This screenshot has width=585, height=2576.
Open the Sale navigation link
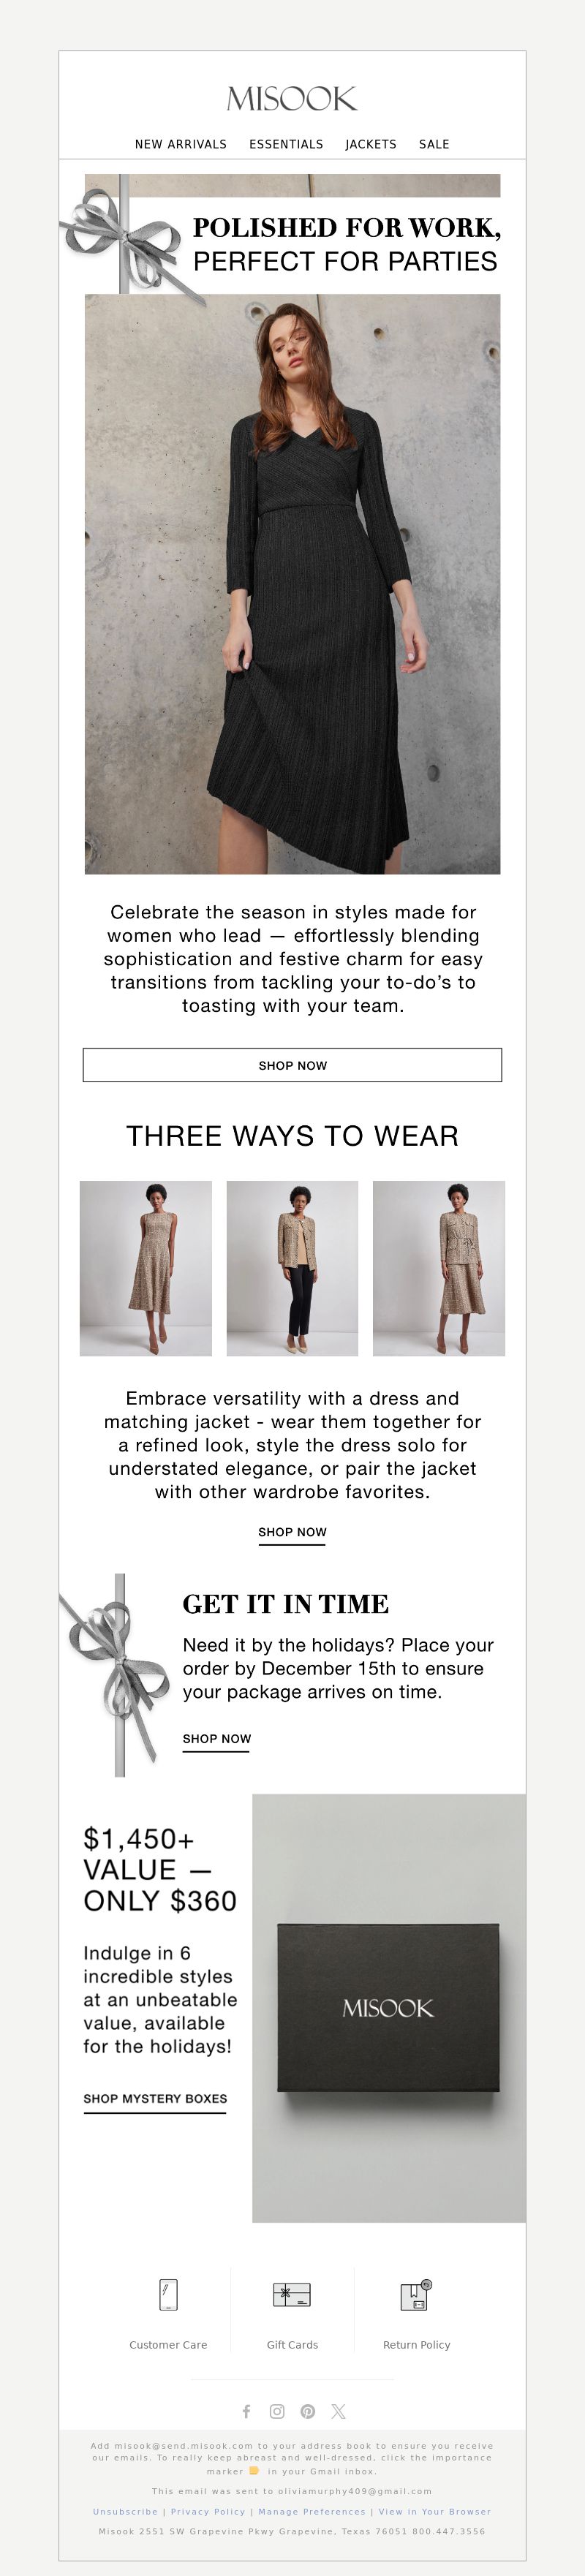click(x=434, y=144)
